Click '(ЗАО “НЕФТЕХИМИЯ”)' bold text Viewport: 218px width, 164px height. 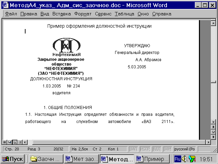tap(61, 73)
